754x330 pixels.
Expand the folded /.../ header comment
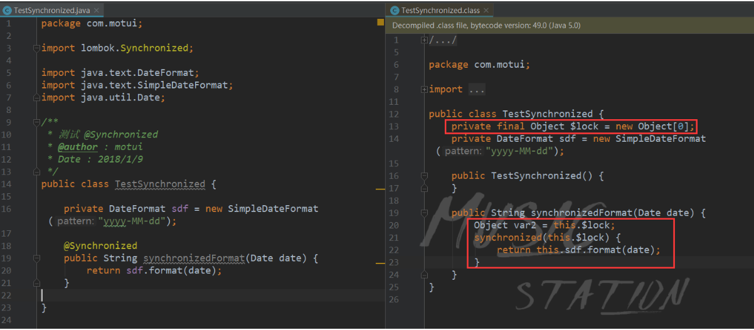click(x=425, y=40)
